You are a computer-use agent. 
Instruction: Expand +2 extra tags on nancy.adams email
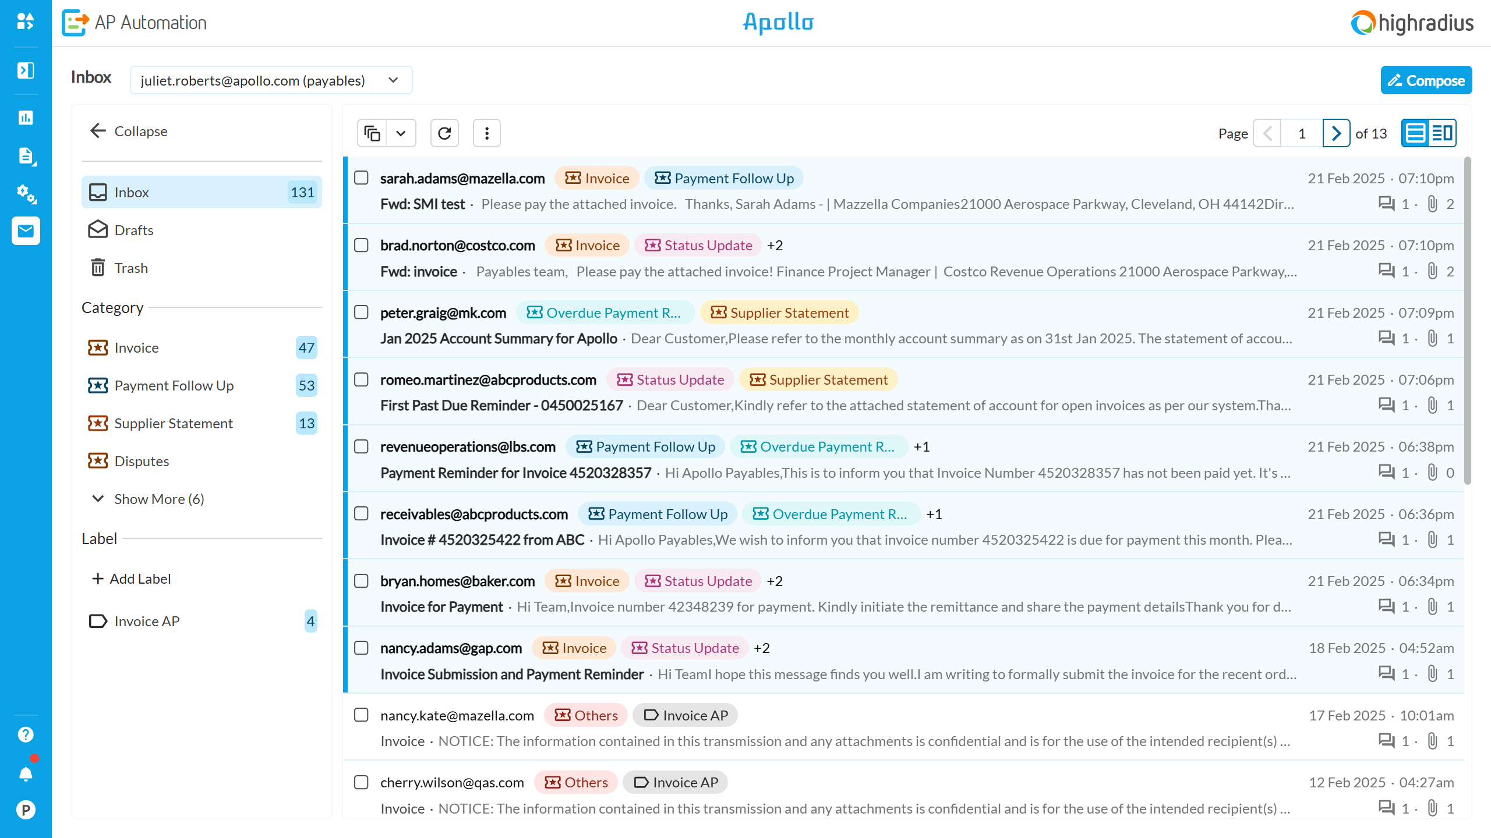click(x=762, y=648)
